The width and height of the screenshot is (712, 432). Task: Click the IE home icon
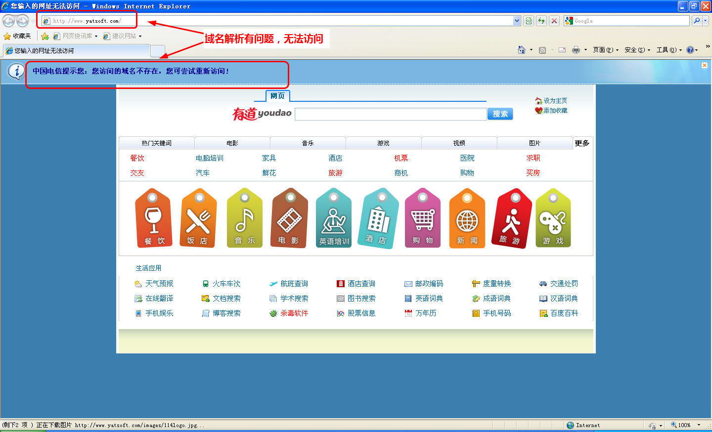point(521,50)
